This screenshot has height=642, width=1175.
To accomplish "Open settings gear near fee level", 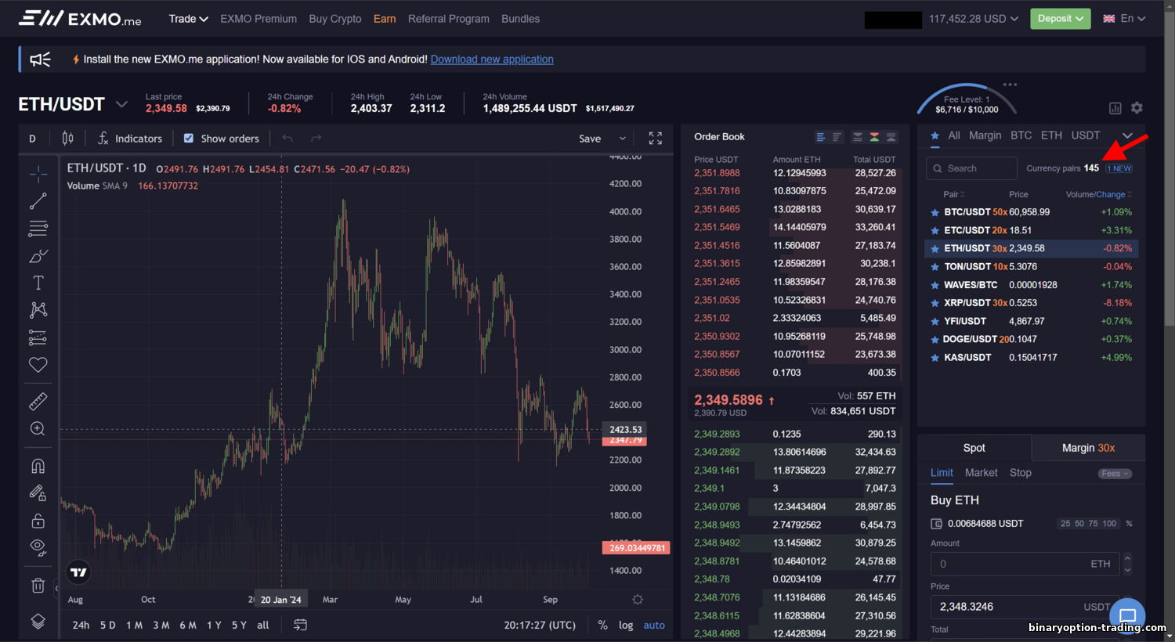I will (x=1137, y=108).
